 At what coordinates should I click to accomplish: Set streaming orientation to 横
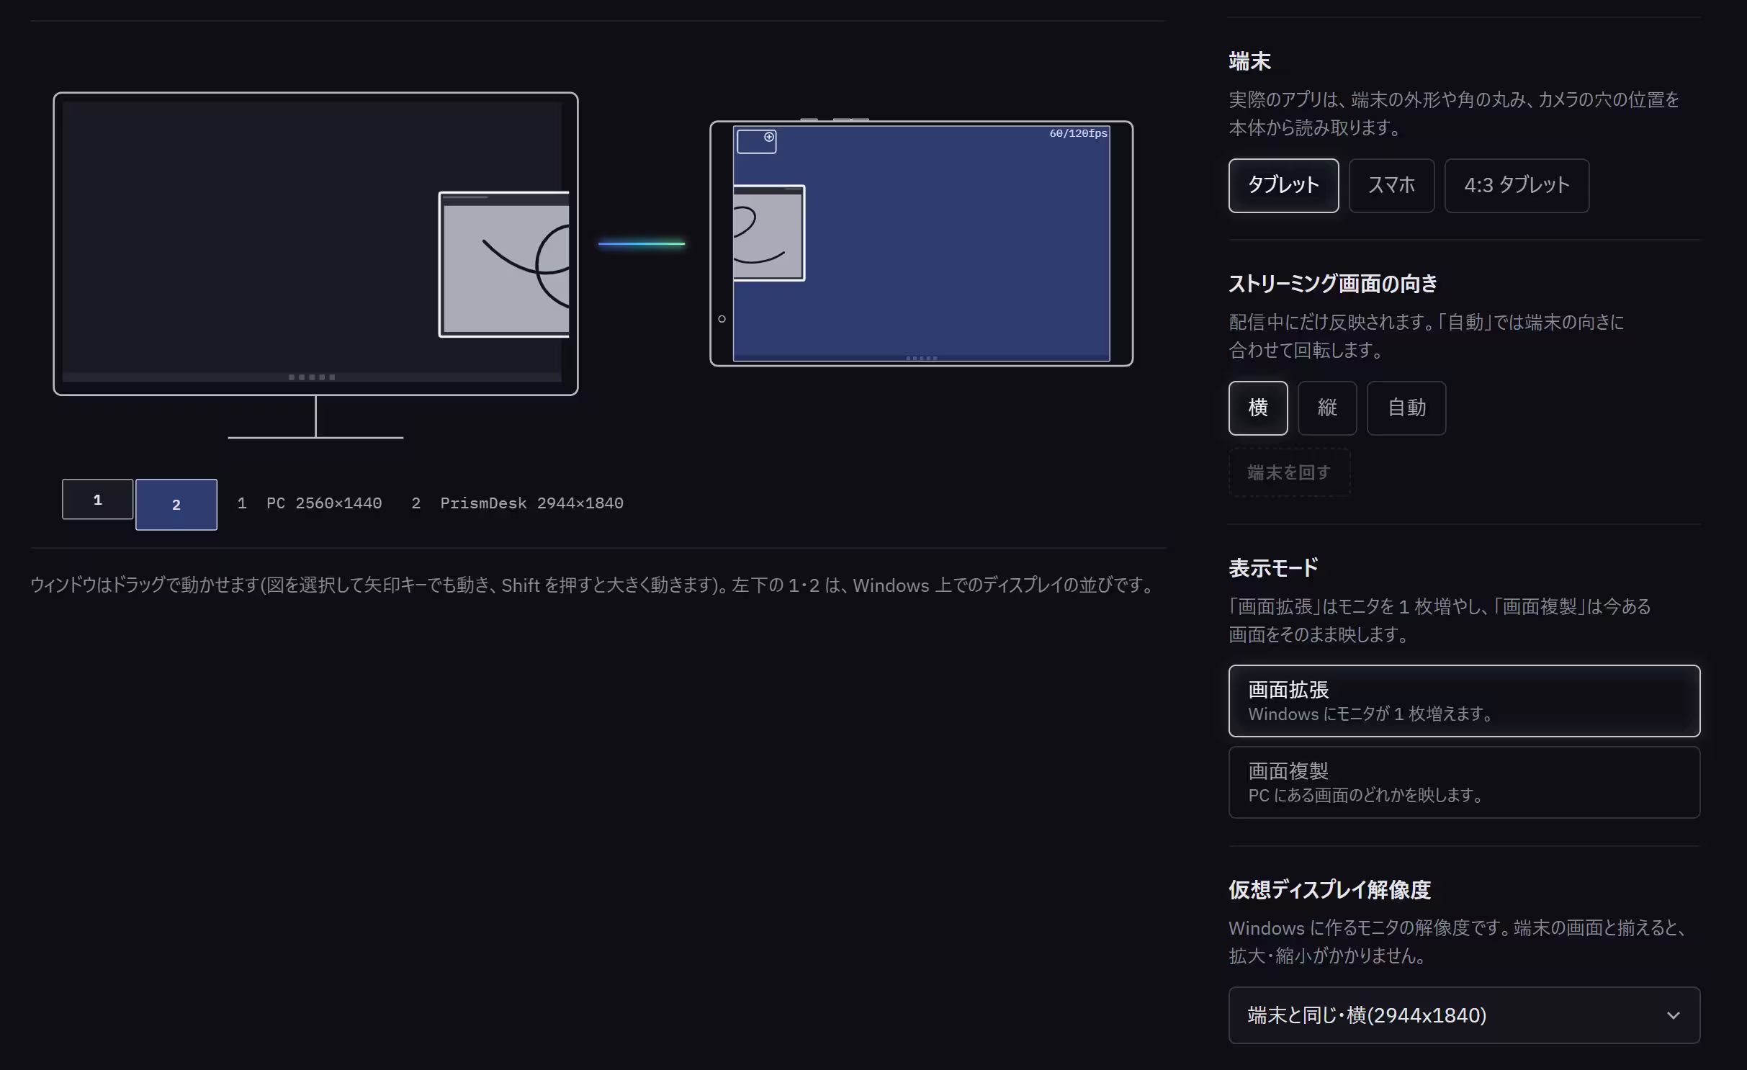(x=1258, y=408)
